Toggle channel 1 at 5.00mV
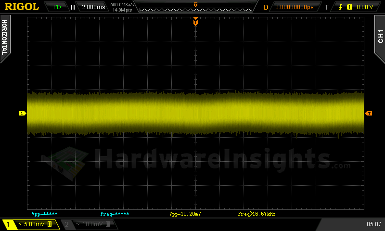The width and height of the screenshot is (385, 231). [x=30, y=224]
